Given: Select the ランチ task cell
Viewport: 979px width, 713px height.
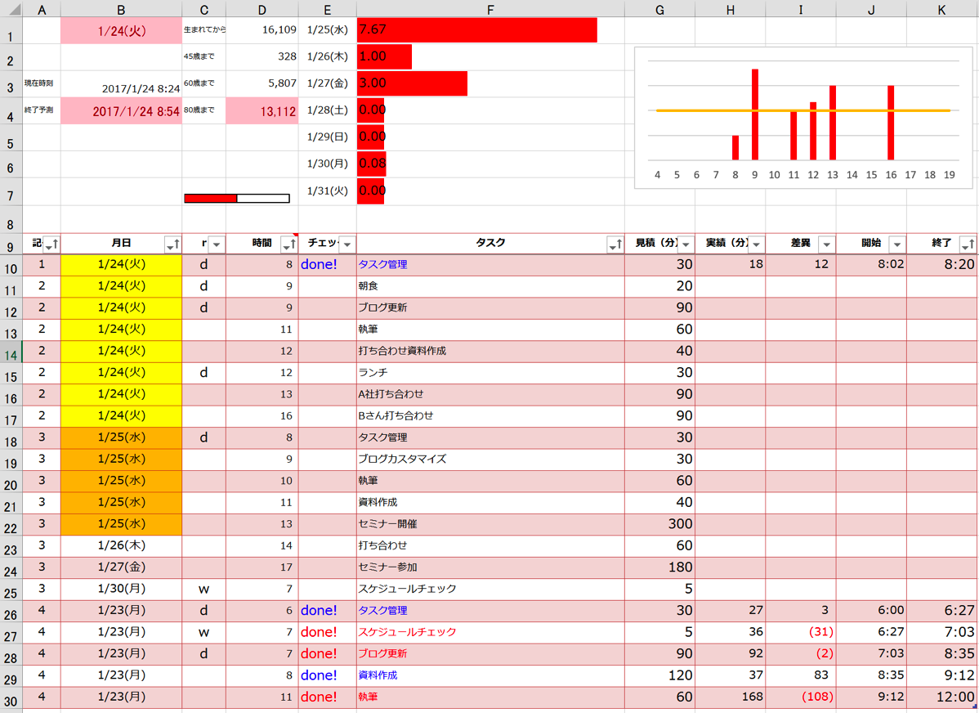Looking at the screenshot, I should pos(491,373).
